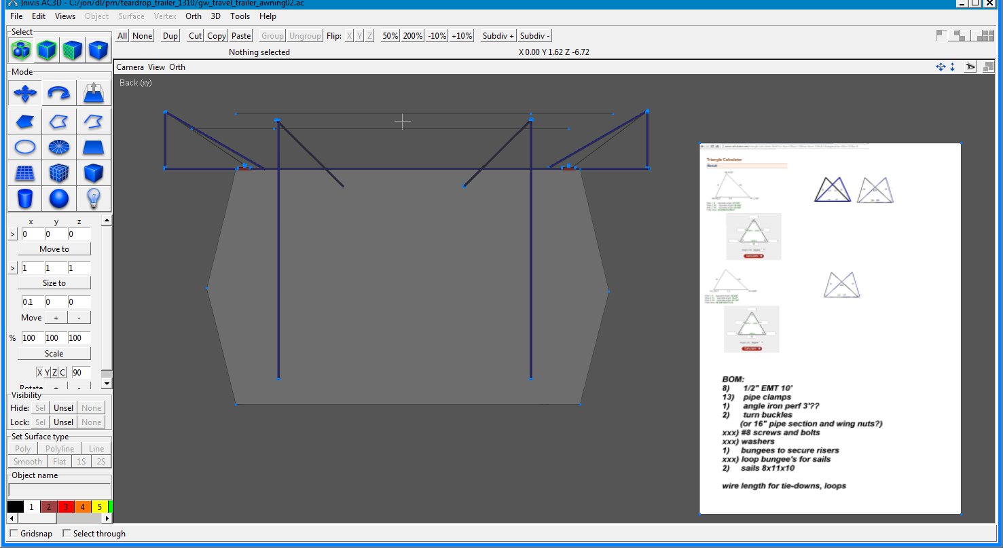Viewport: 1003px width, 548px height.
Task: Pick the subdivided Box tool
Action: [x=59, y=173]
